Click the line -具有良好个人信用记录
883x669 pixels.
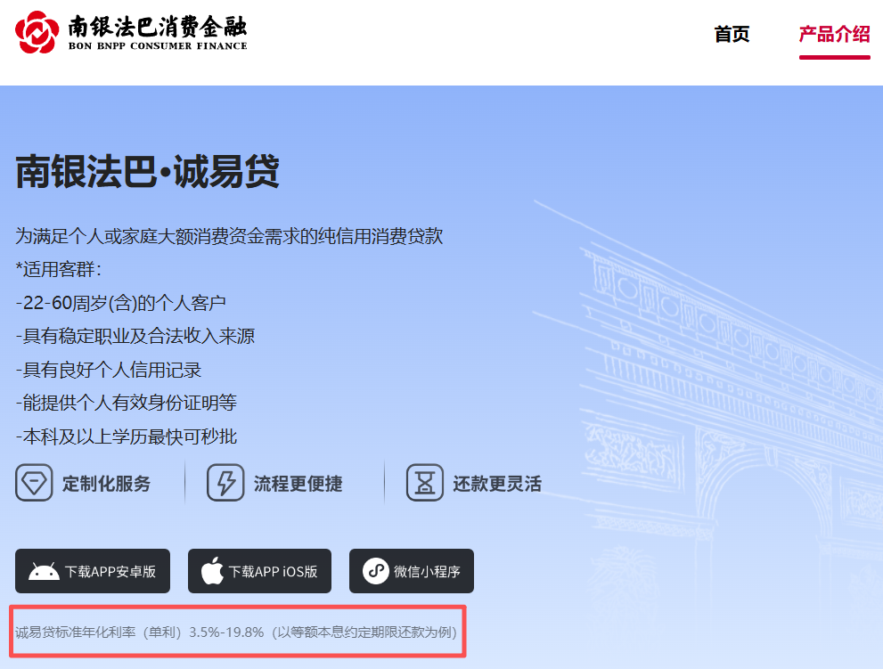pyautogui.click(x=108, y=370)
